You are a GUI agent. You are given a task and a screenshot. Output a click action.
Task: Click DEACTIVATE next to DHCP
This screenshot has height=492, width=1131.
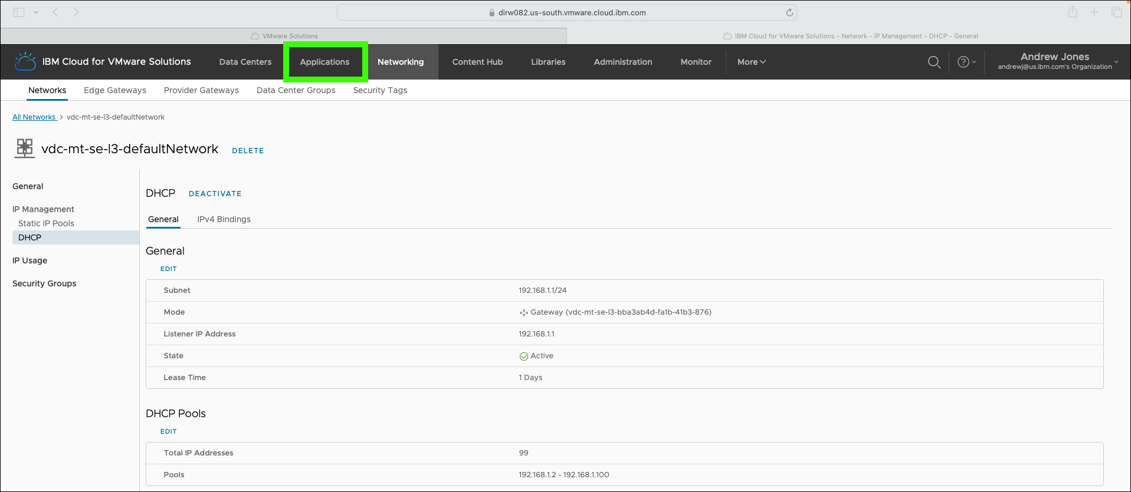pos(215,194)
